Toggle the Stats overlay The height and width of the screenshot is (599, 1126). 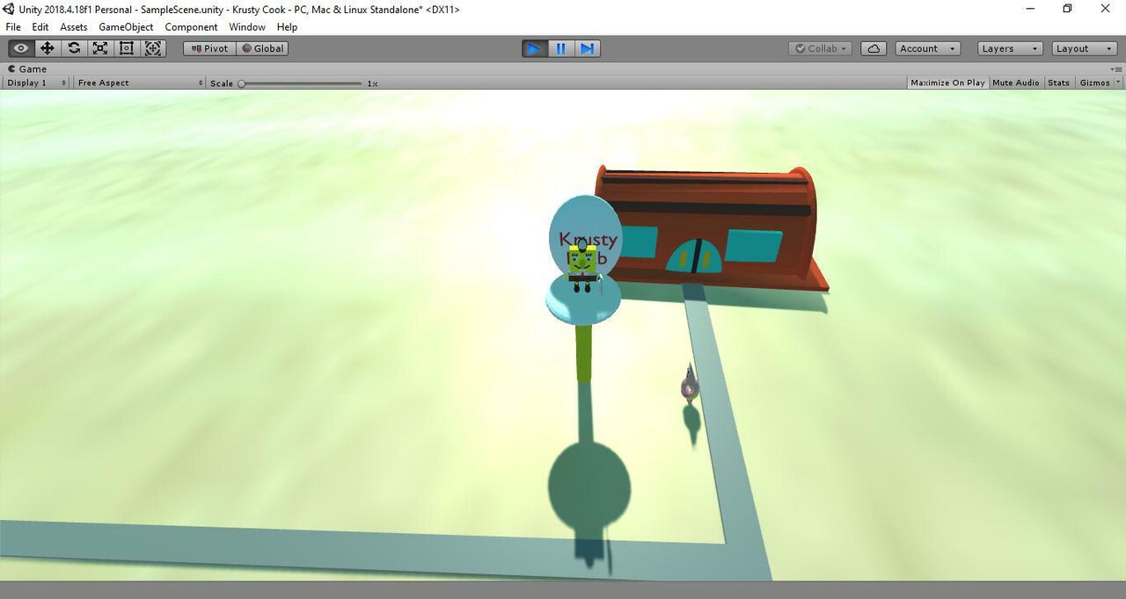(1059, 83)
